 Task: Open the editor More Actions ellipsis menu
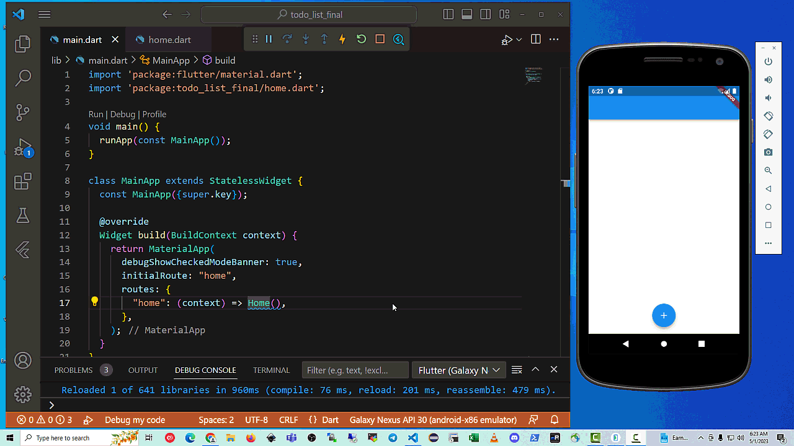click(x=554, y=40)
